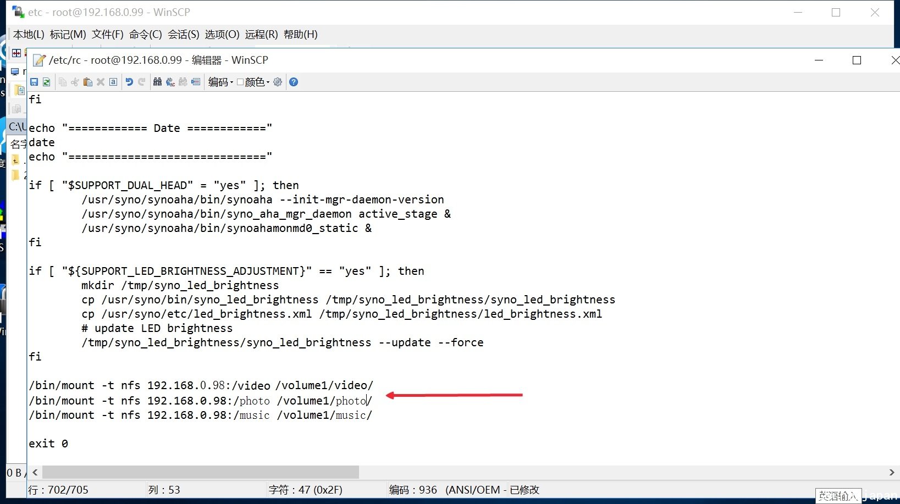Close the main WinSCP etc window
This screenshot has height=504, width=900.
875,13
